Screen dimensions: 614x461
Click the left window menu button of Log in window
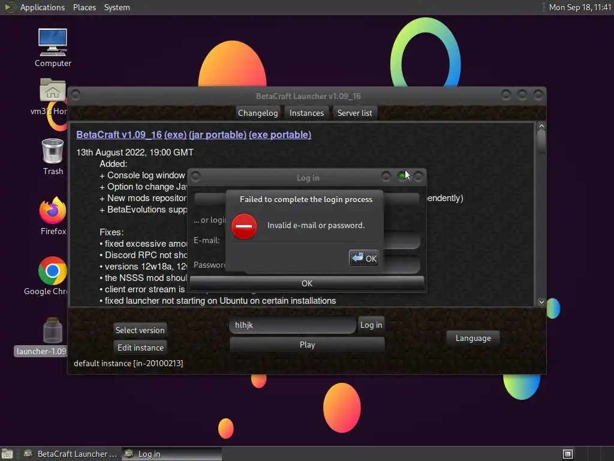pos(196,177)
